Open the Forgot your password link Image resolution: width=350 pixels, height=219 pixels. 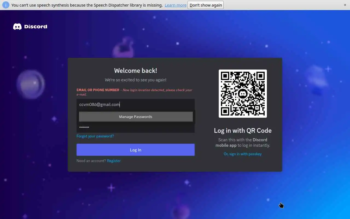95,136
